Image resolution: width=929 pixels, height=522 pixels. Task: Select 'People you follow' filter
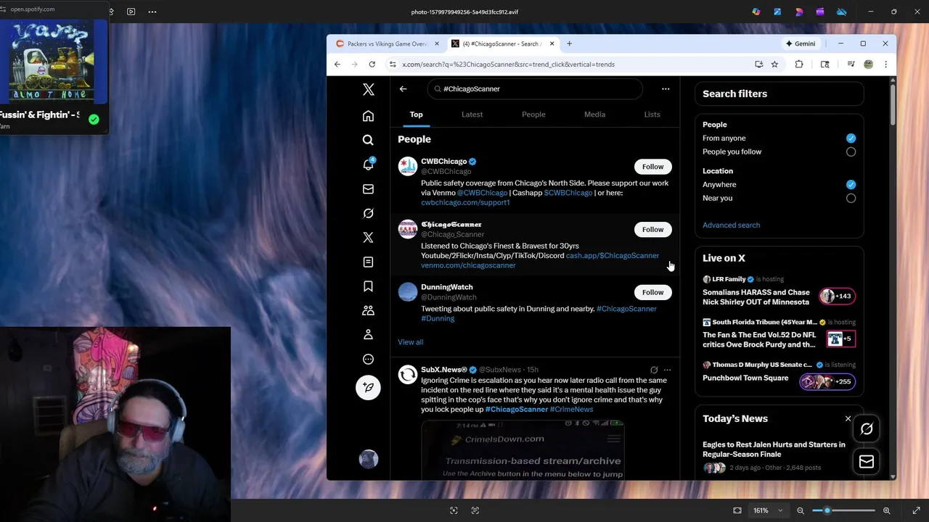click(851, 152)
